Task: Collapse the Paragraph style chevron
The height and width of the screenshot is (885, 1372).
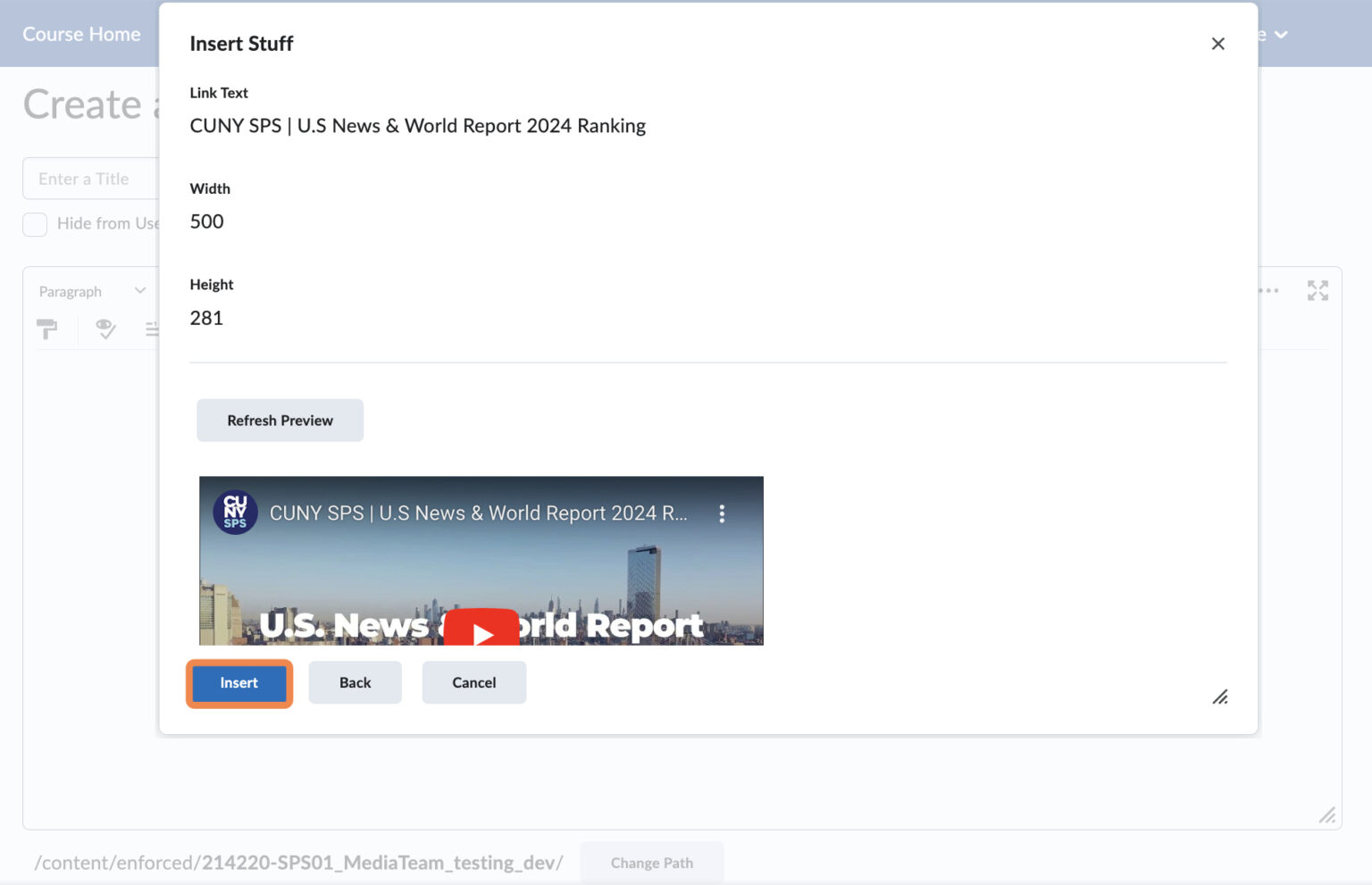Action: coord(139,290)
